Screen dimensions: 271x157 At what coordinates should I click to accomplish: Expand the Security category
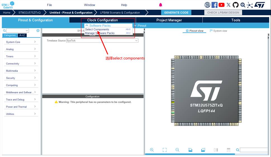coord(21,78)
